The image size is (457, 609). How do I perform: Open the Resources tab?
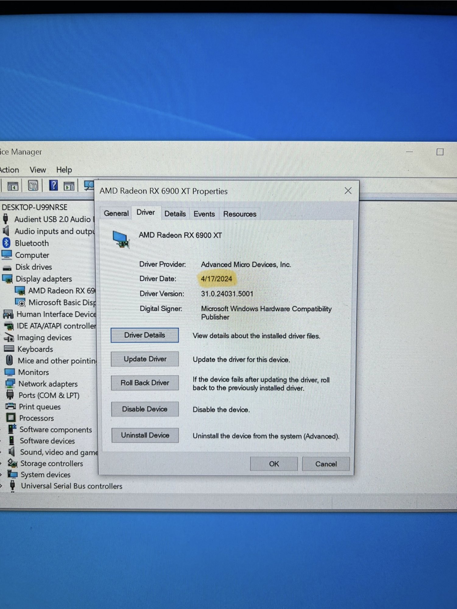(240, 214)
